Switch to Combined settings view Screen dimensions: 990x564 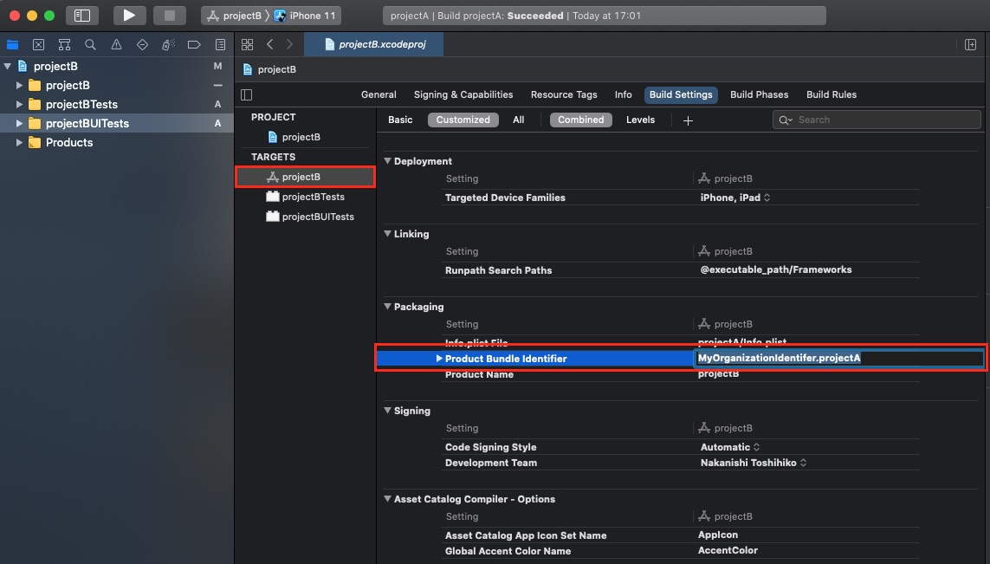pos(581,120)
